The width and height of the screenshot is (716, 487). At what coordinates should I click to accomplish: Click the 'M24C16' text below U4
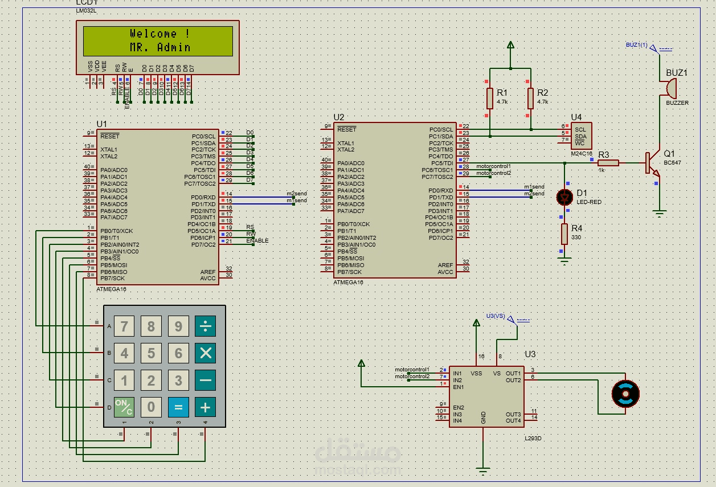tap(581, 154)
